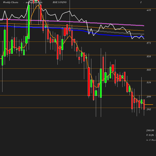The height and width of the screenshot is (156, 156).
Task: Click the 280.30 last price value
Action: [x=150, y=130]
